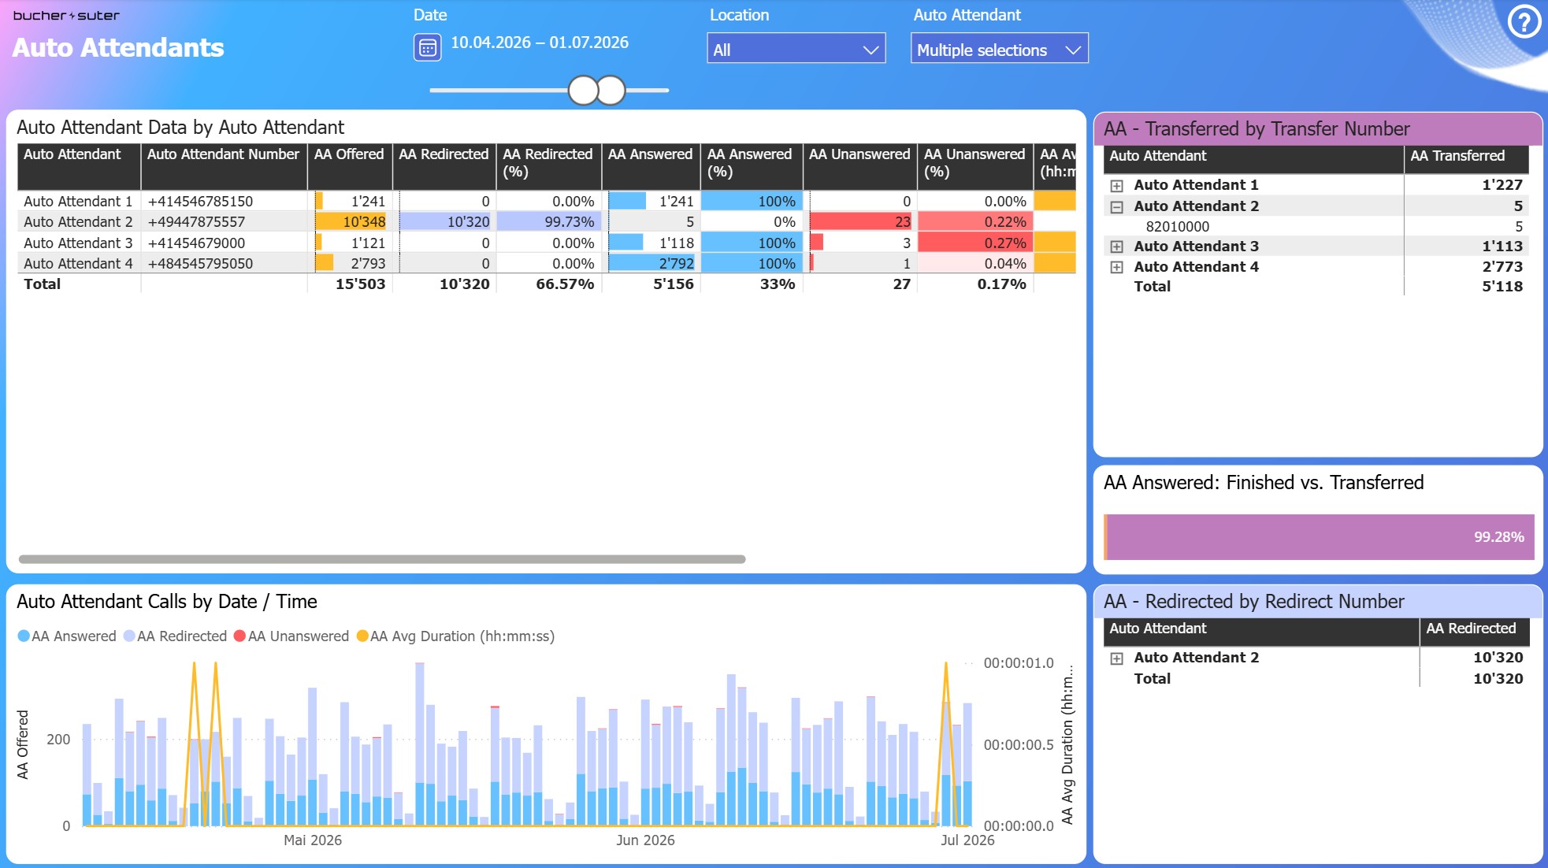Click phone number +49447875557
The height and width of the screenshot is (868, 1548).
[196, 222]
